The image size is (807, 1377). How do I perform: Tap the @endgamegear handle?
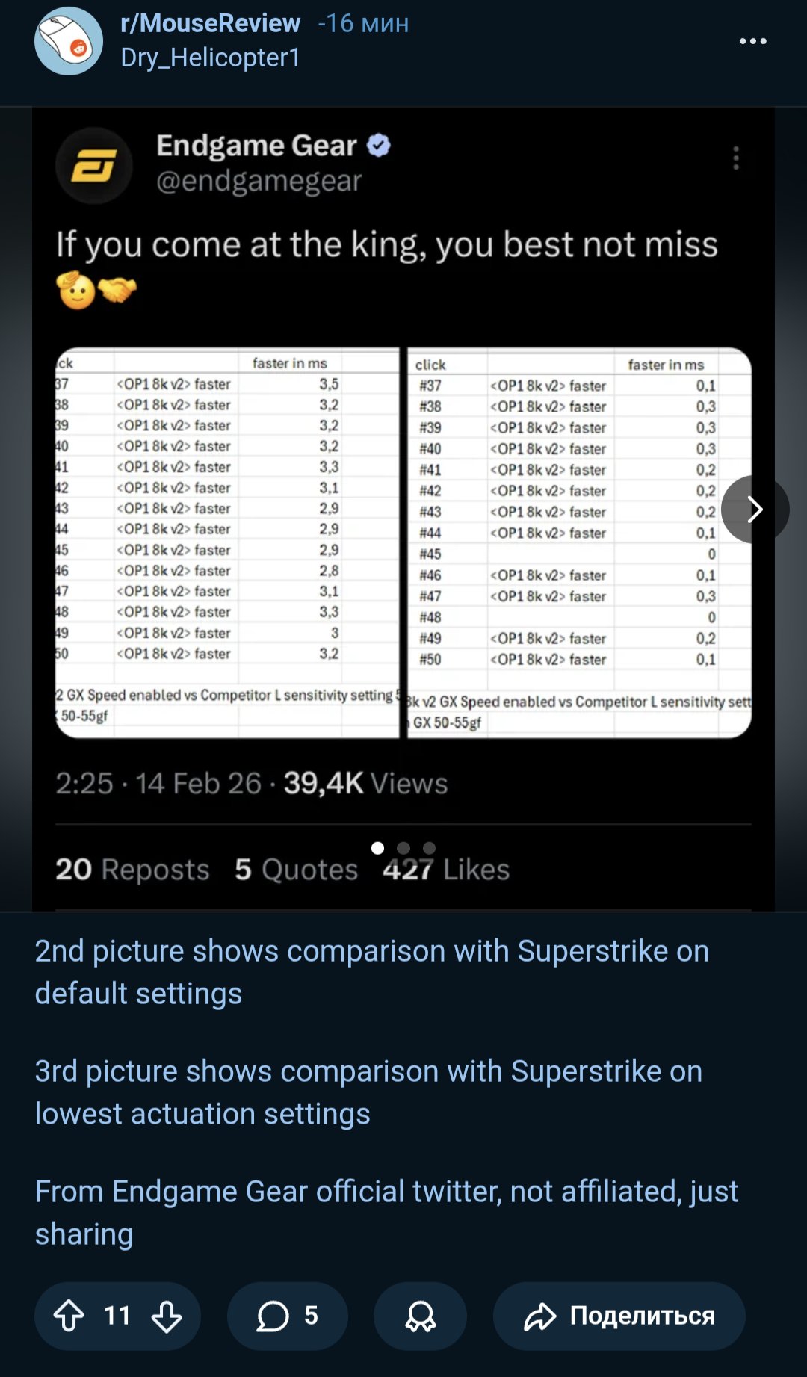[x=259, y=181]
